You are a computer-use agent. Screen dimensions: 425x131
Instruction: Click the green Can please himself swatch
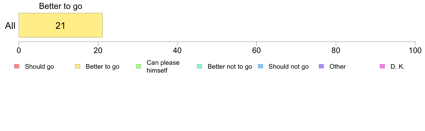[x=138, y=66]
